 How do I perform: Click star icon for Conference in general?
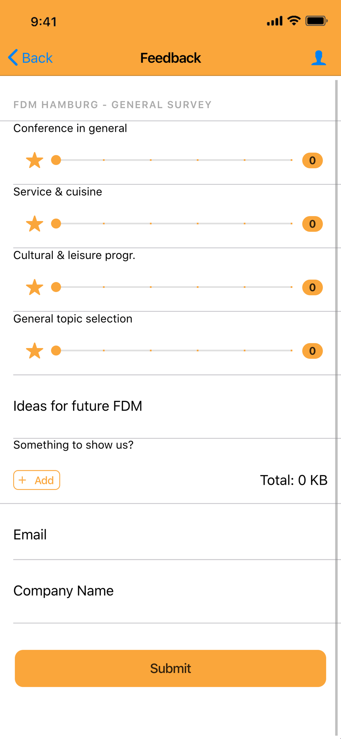click(35, 160)
